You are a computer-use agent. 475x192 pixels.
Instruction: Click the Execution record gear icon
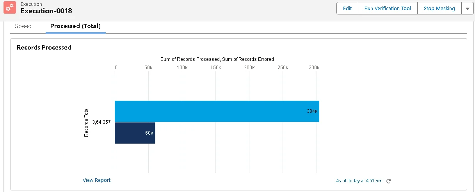[x=10, y=8]
